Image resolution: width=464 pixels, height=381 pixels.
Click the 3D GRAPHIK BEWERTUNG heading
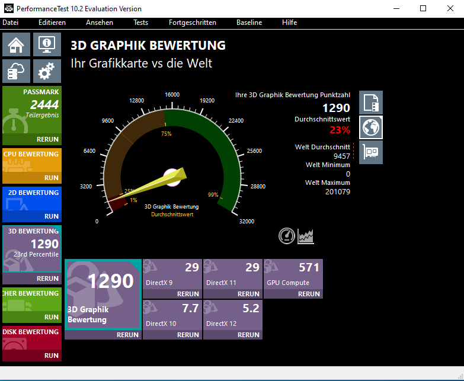[148, 46]
